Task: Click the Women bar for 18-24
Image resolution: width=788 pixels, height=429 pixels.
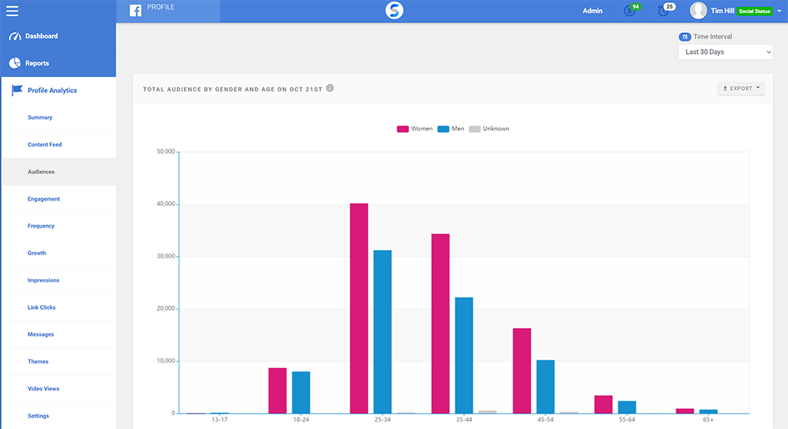Action: (x=277, y=391)
